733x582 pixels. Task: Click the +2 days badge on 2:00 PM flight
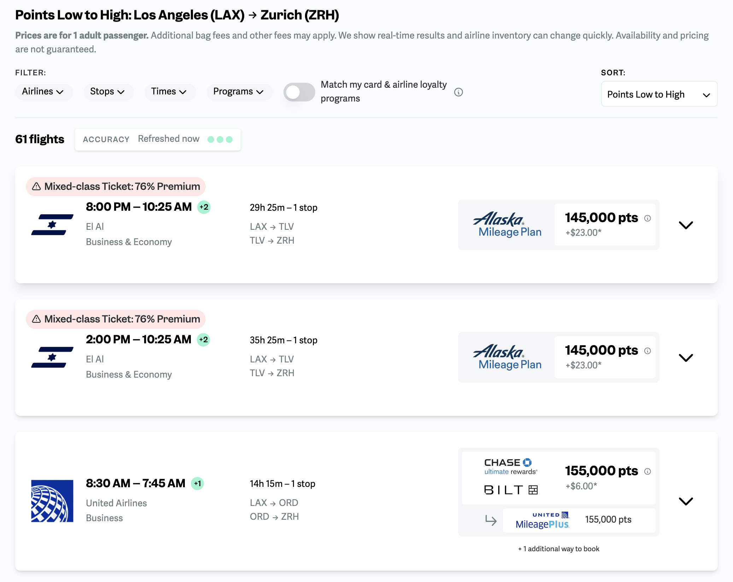(x=204, y=339)
